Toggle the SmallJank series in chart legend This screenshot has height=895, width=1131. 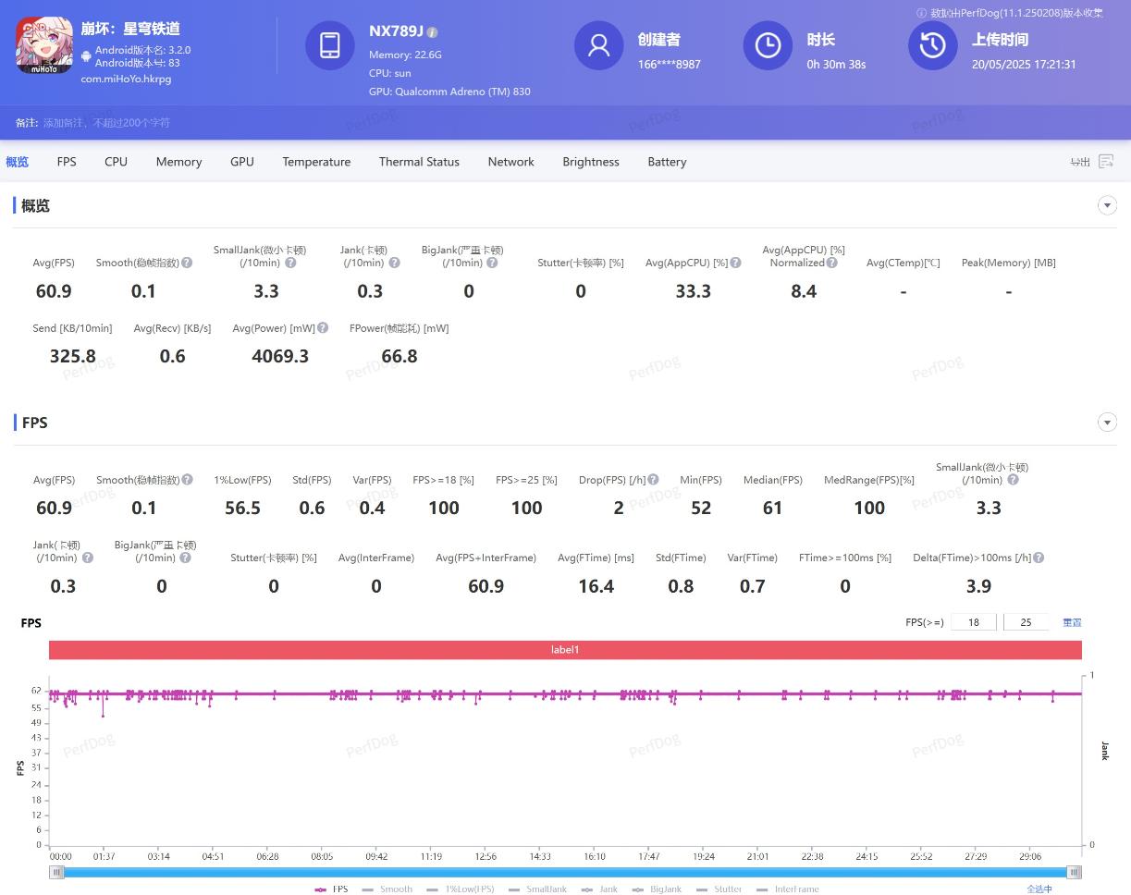[x=538, y=889]
